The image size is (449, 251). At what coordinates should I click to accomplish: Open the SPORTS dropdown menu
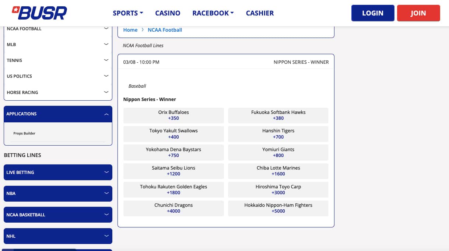[x=128, y=13]
